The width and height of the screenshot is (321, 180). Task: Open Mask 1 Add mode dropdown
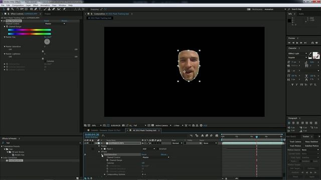pyautogui.click(x=148, y=149)
